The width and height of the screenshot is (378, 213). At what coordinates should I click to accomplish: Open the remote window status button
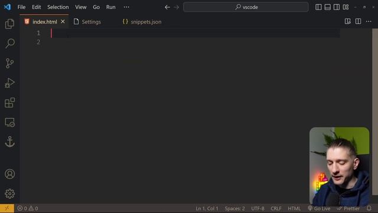tap(6, 208)
